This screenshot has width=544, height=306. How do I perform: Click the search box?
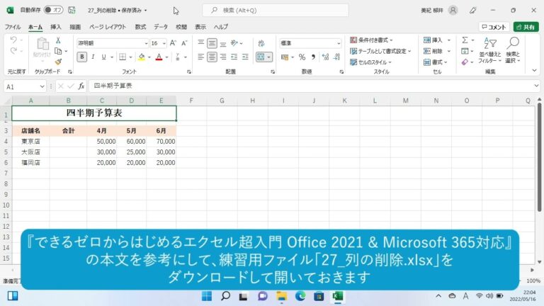[276, 10]
